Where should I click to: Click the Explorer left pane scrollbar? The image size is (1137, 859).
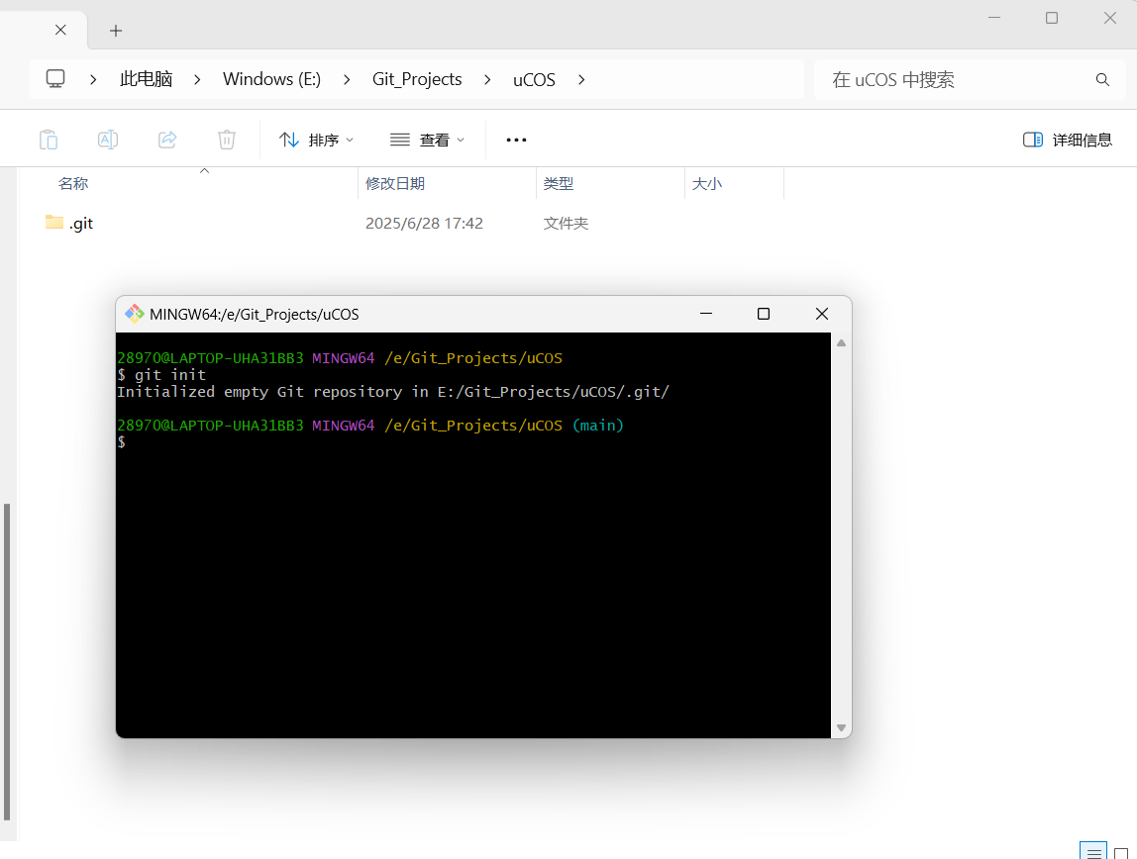[7, 662]
